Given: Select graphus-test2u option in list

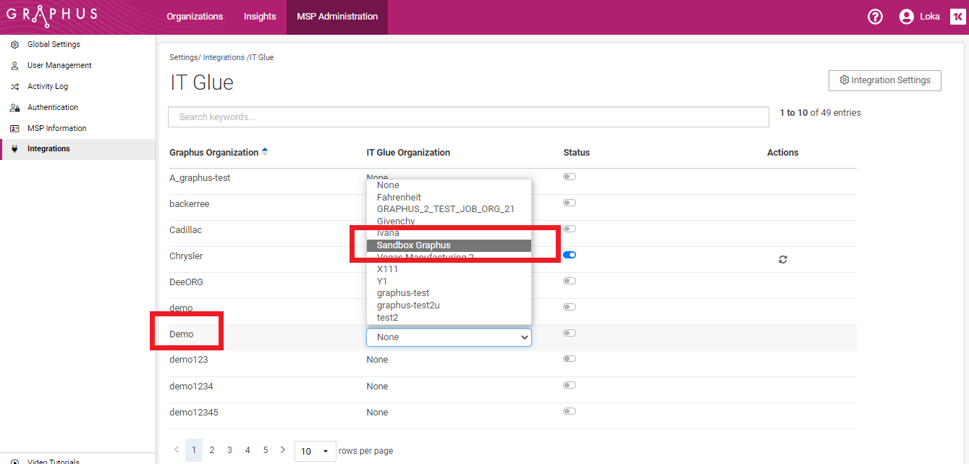Looking at the screenshot, I should click(x=449, y=305).
